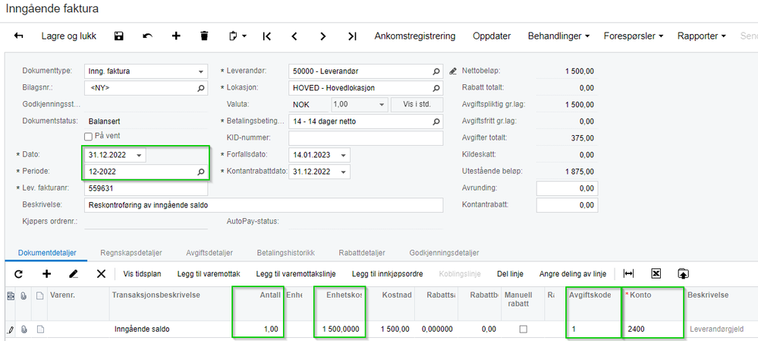This screenshot has height=341, width=758.
Task: Expand the Behandlinger menu
Action: 558,36
